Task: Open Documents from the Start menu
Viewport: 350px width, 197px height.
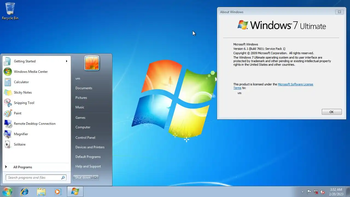Action: pos(84,88)
